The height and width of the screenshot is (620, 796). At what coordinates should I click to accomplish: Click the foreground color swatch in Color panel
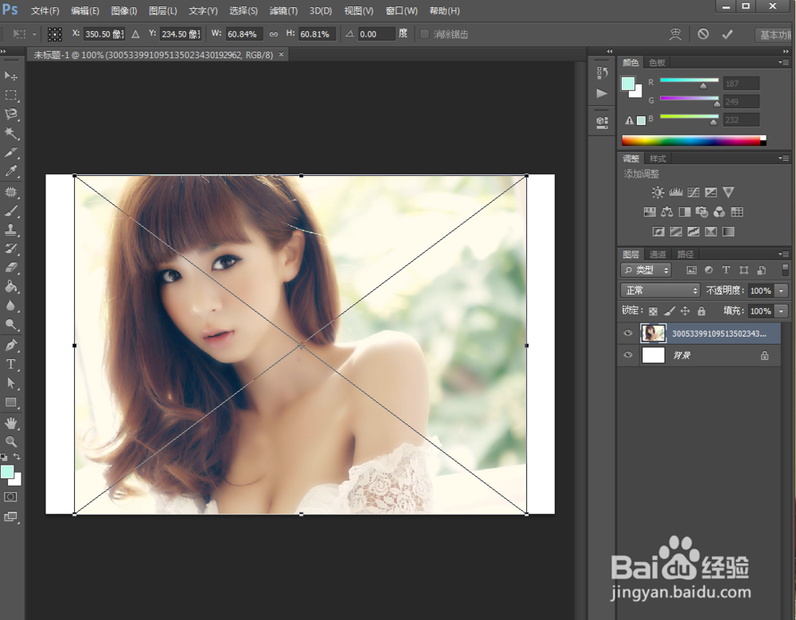(628, 84)
